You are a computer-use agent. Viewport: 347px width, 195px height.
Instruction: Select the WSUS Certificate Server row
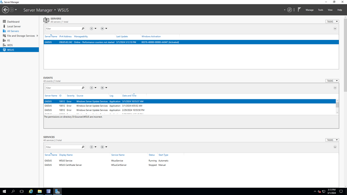click(191, 165)
